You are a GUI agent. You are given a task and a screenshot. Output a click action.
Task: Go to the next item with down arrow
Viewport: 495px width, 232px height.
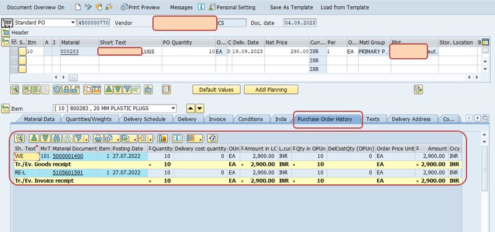click(x=200, y=109)
